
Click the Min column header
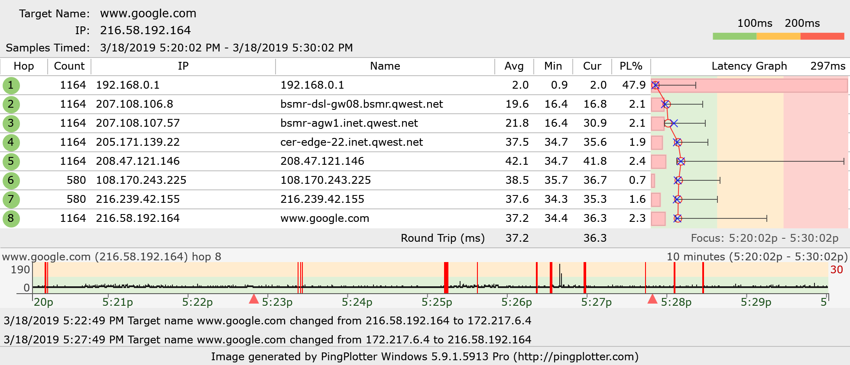point(553,66)
